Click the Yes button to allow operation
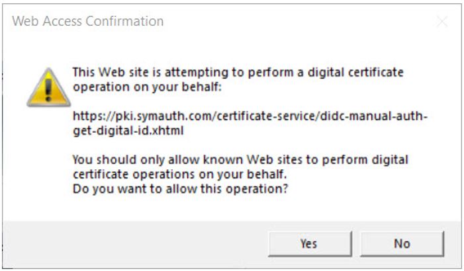 pos(308,243)
